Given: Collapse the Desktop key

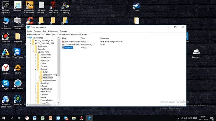Looking at the screenshot, I should point(36,69).
